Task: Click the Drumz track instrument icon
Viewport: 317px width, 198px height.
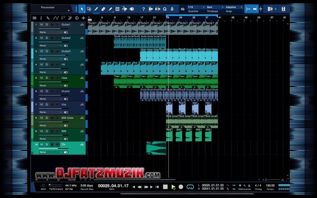Action: click(x=82, y=91)
